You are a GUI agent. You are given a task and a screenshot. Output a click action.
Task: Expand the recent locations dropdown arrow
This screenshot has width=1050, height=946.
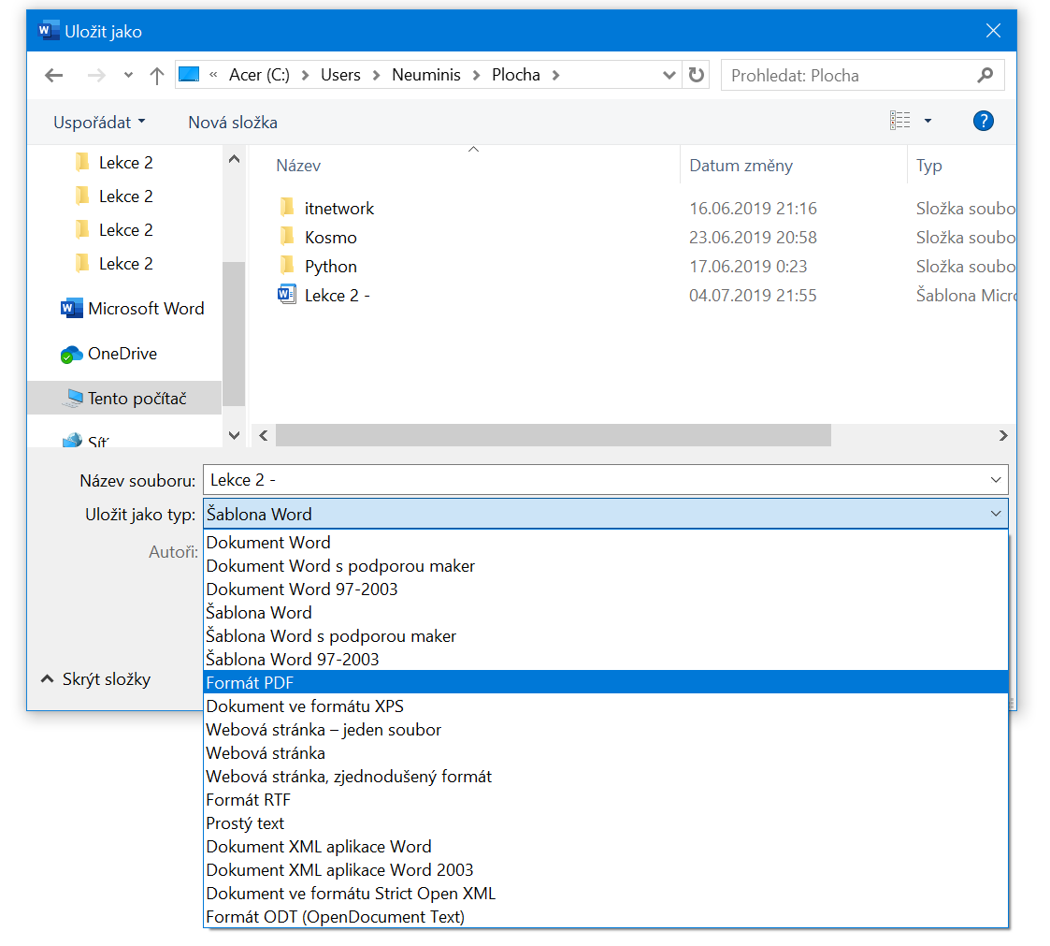click(128, 76)
